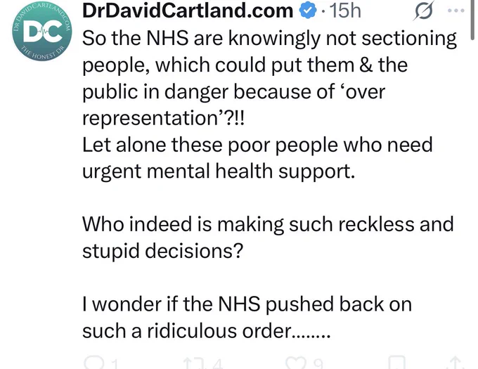The width and height of the screenshot is (478, 369).
Task: Click the scrollbar handle at the right edge
Action: coord(473,19)
